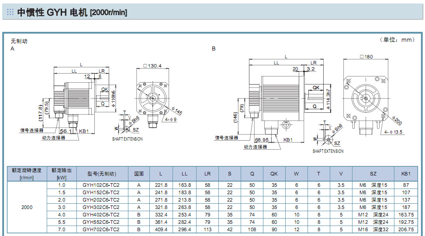Screen dimensions: 425x236
Task: Click the 5.5 kW rated output cell
Action: (62, 222)
